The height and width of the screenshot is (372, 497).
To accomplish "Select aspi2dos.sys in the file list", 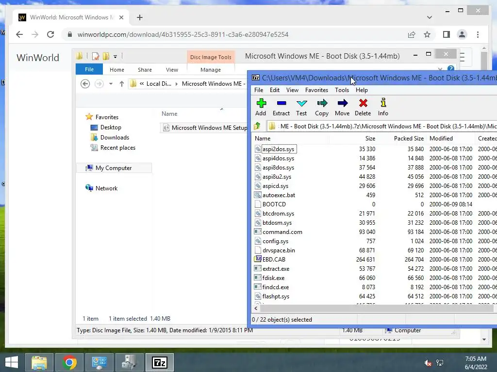I will point(278,149).
